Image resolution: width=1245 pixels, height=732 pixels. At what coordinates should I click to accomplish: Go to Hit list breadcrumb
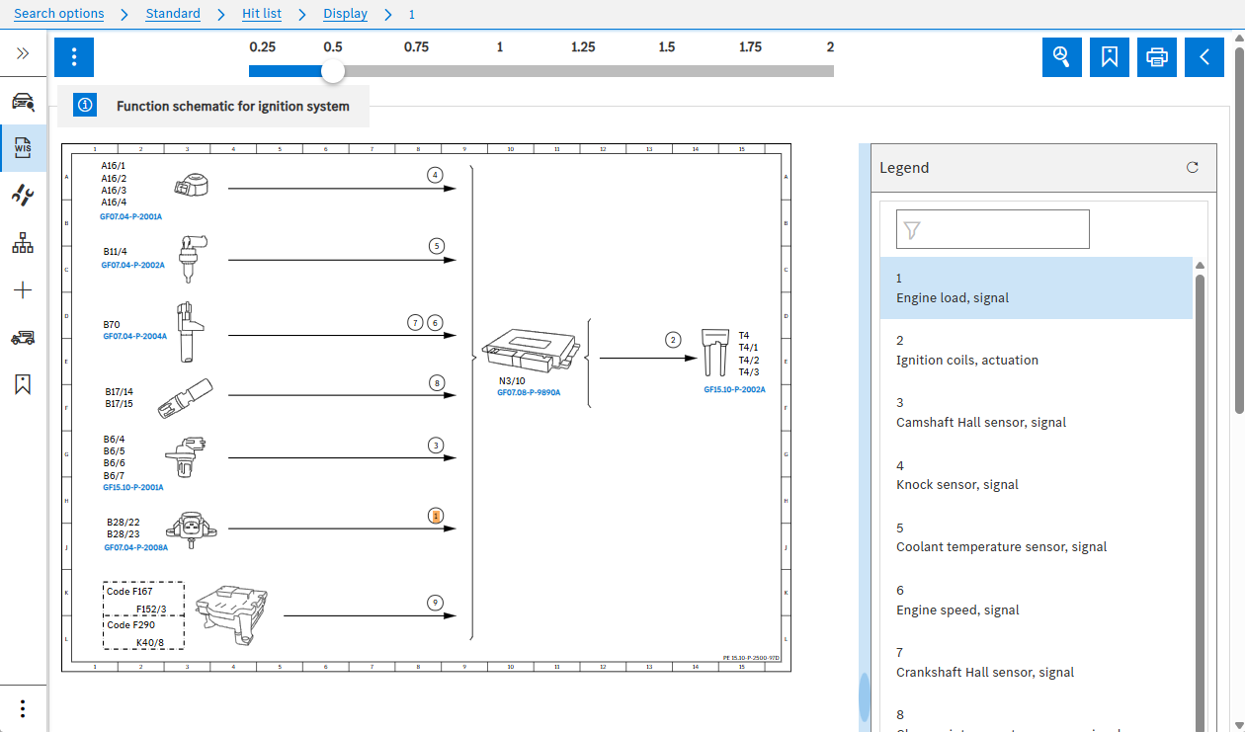[262, 14]
